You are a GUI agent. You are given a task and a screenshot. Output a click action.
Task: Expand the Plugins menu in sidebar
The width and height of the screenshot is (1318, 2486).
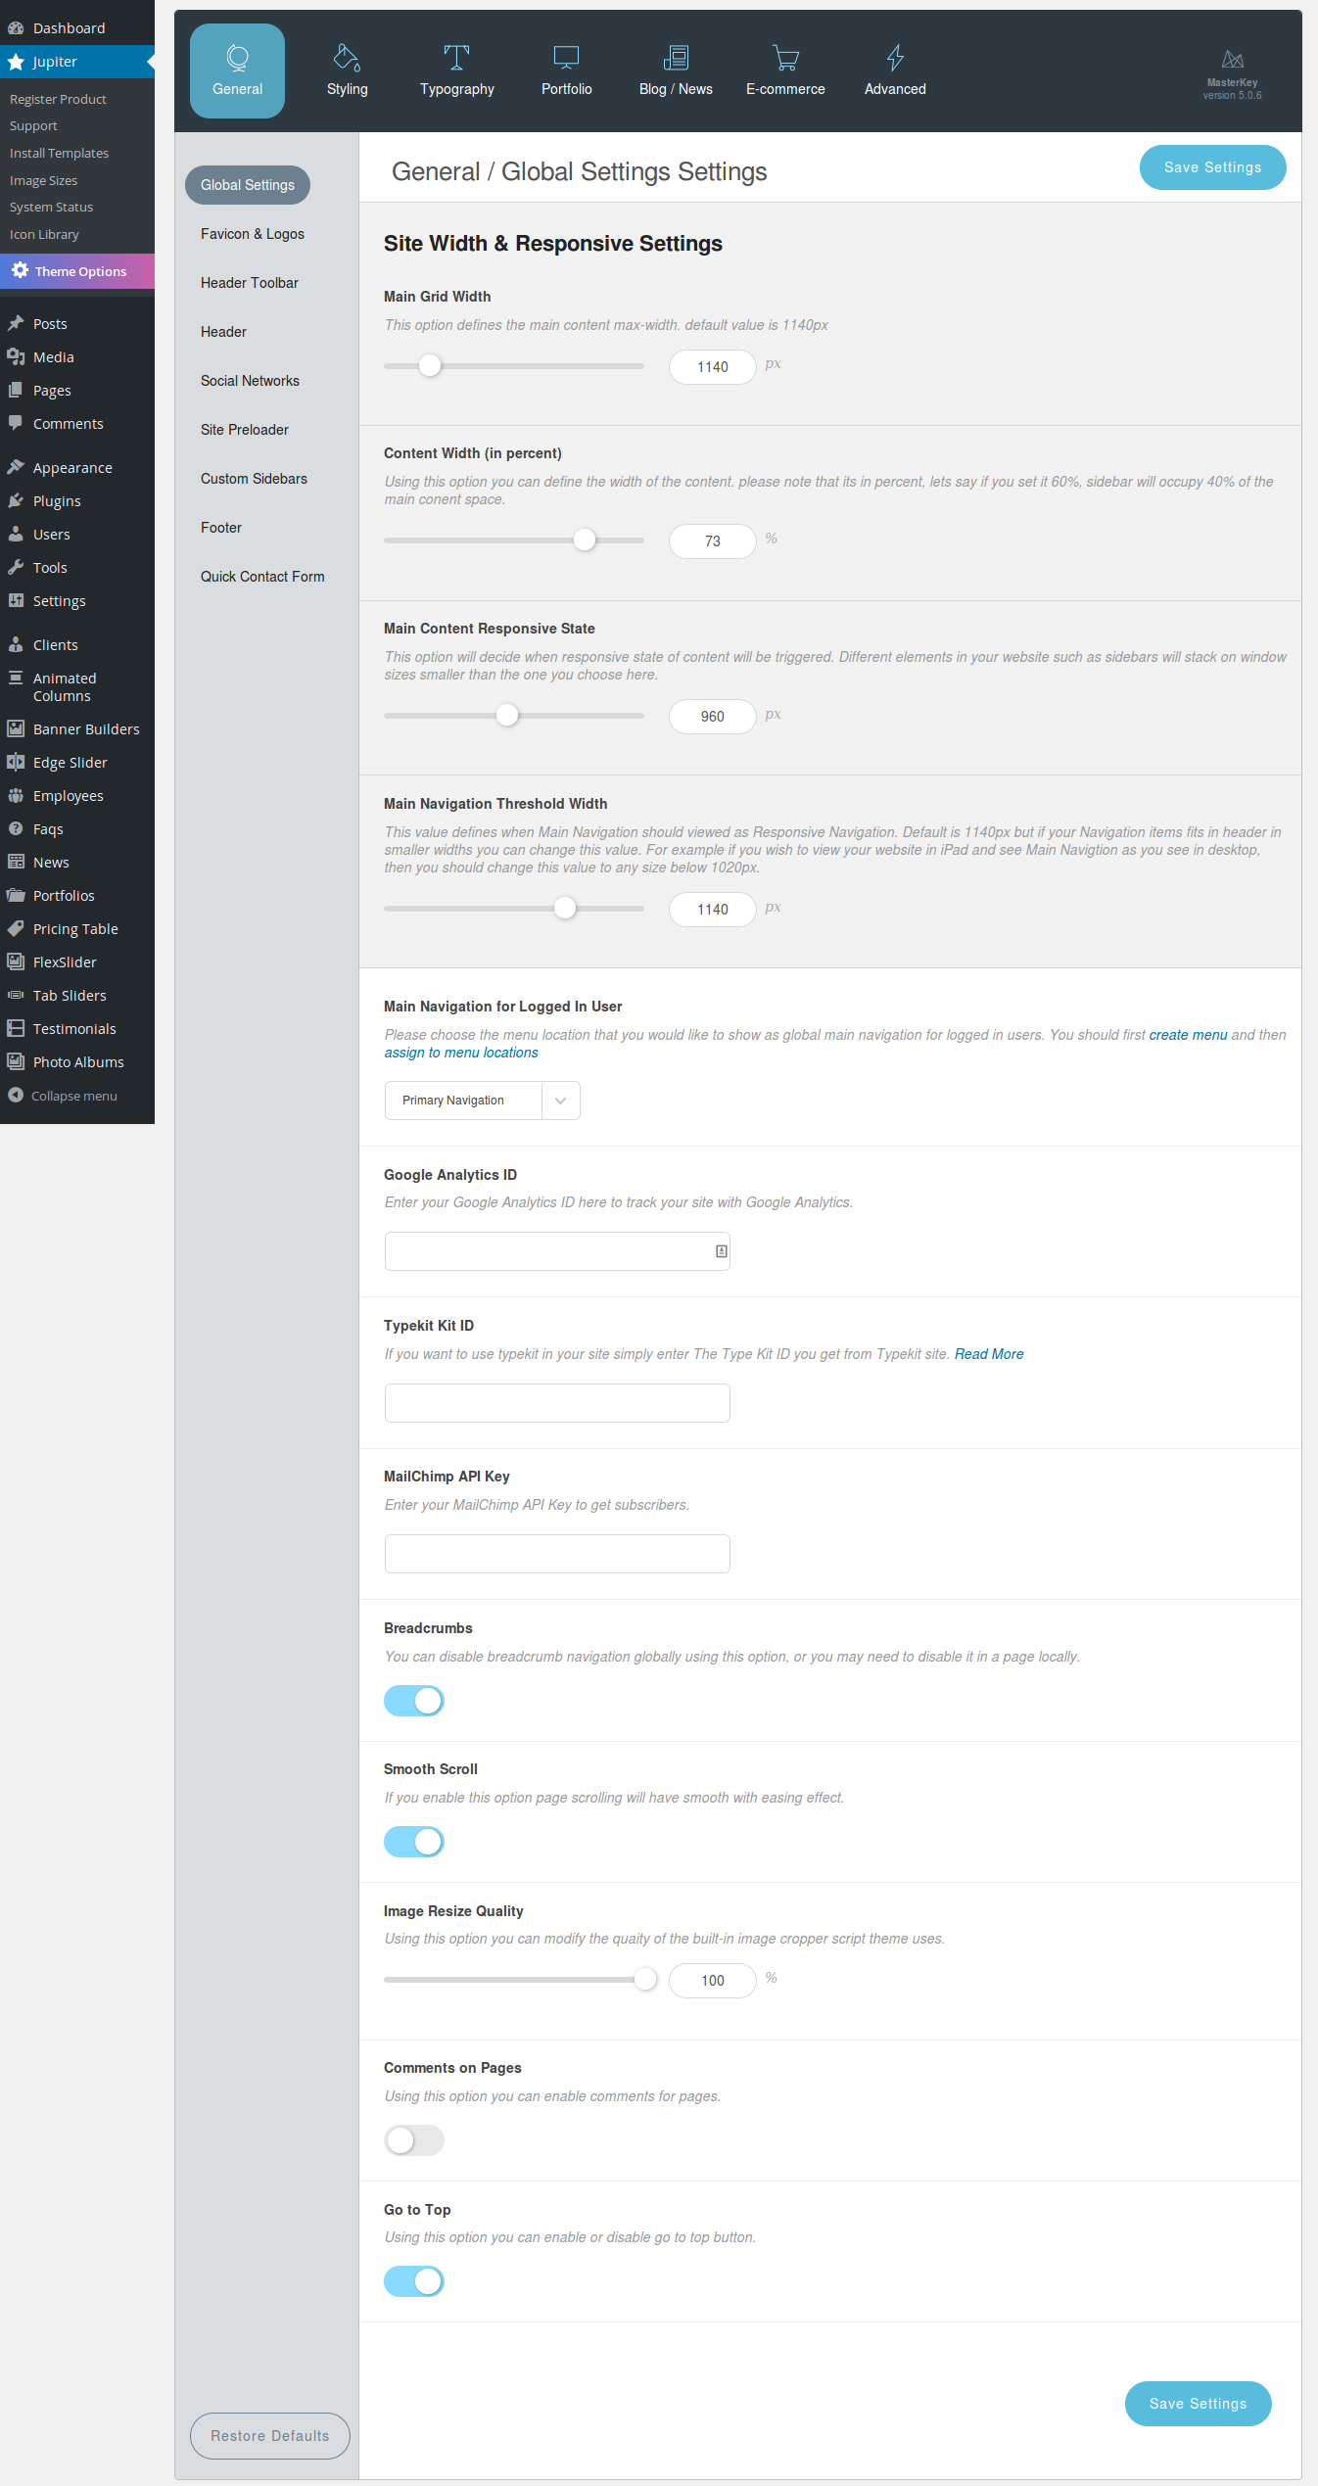(x=57, y=501)
